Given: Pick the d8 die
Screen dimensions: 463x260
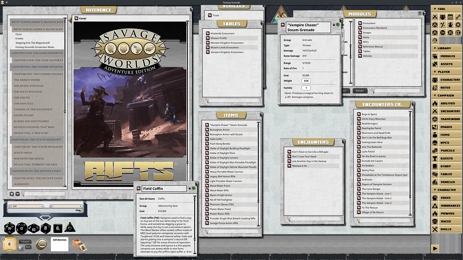Looking at the screenshot, I should (46, 228).
